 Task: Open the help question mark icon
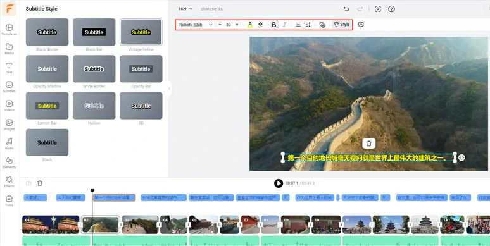[392, 9]
